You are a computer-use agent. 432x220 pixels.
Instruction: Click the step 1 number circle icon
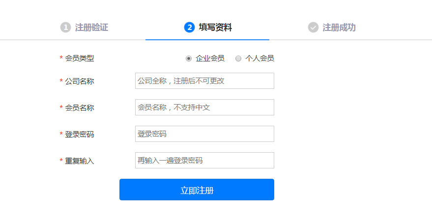[x=65, y=27]
